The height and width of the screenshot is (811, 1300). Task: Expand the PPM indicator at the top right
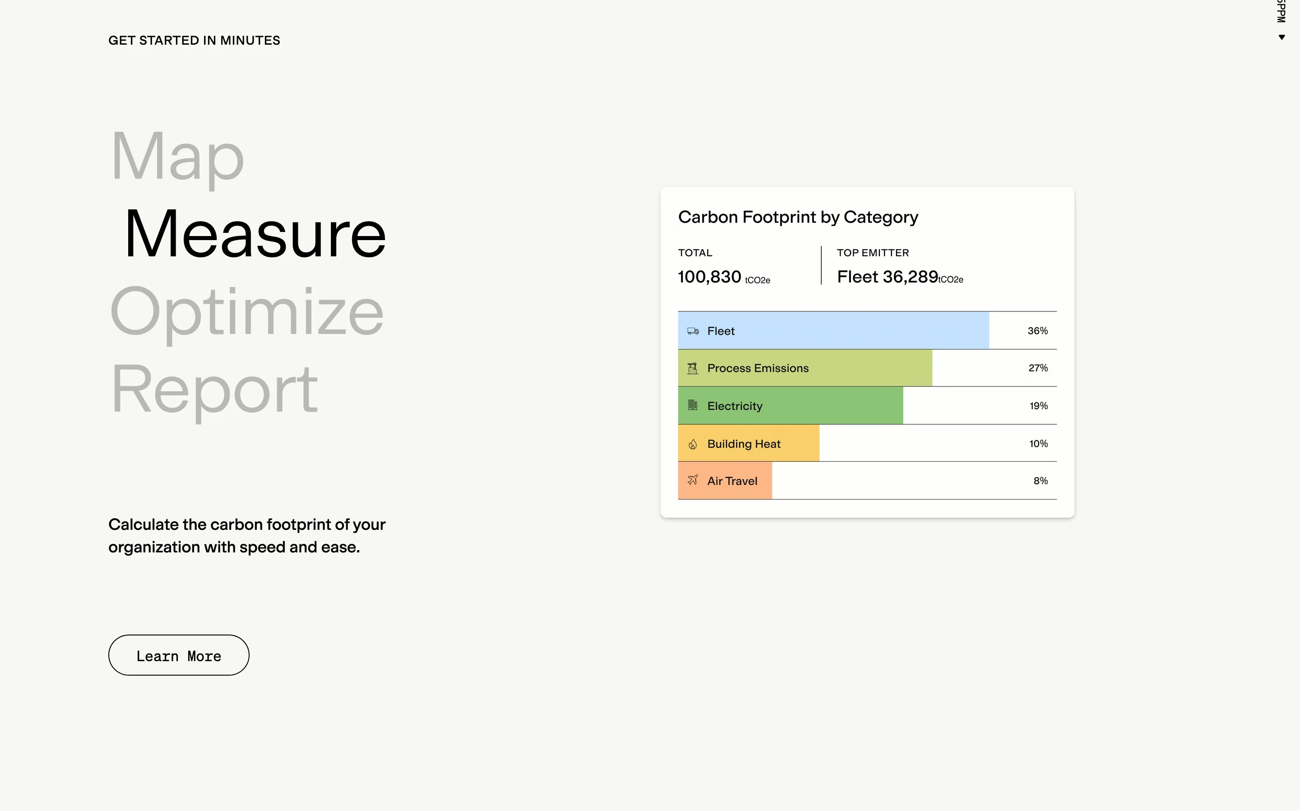[x=1281, y=11]
